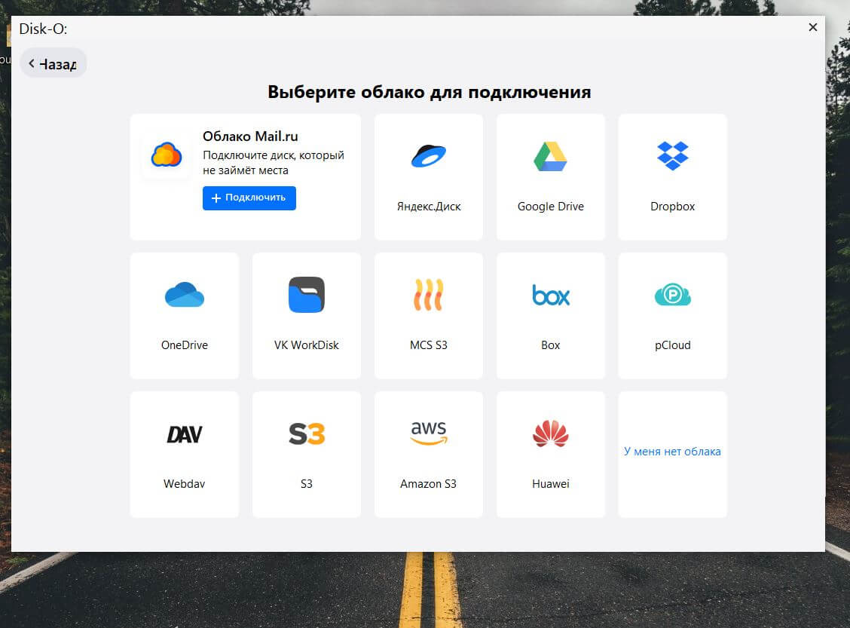Screen dimensions: 850x628
Task: Choose the VK WorkDisk icon
Action: tap(306, 295)
